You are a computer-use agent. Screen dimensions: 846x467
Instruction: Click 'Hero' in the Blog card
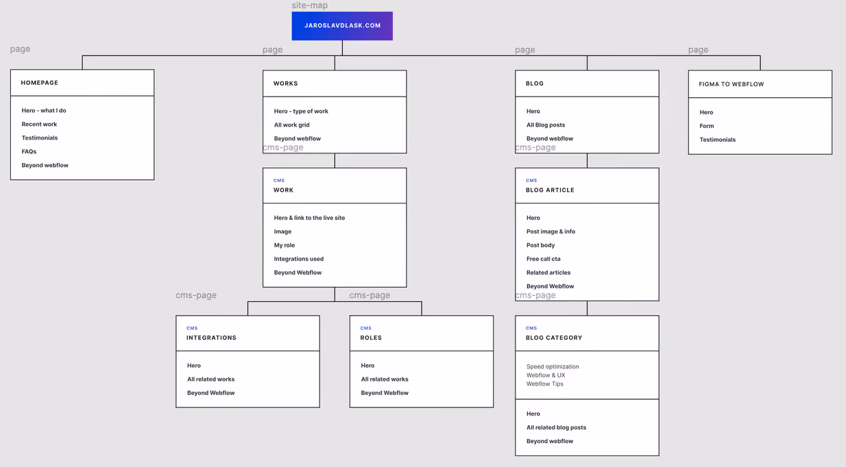click(533, 111)
